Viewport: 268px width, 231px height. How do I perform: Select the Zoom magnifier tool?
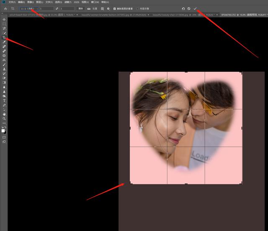point(4,119)
